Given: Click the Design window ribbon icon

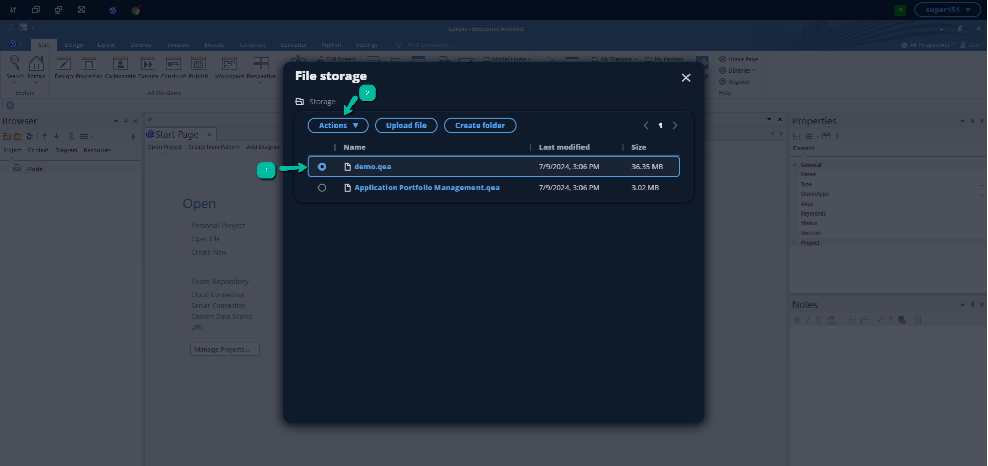Looking at the screenshot, I should pyautogui.click(x=64, y=68).
